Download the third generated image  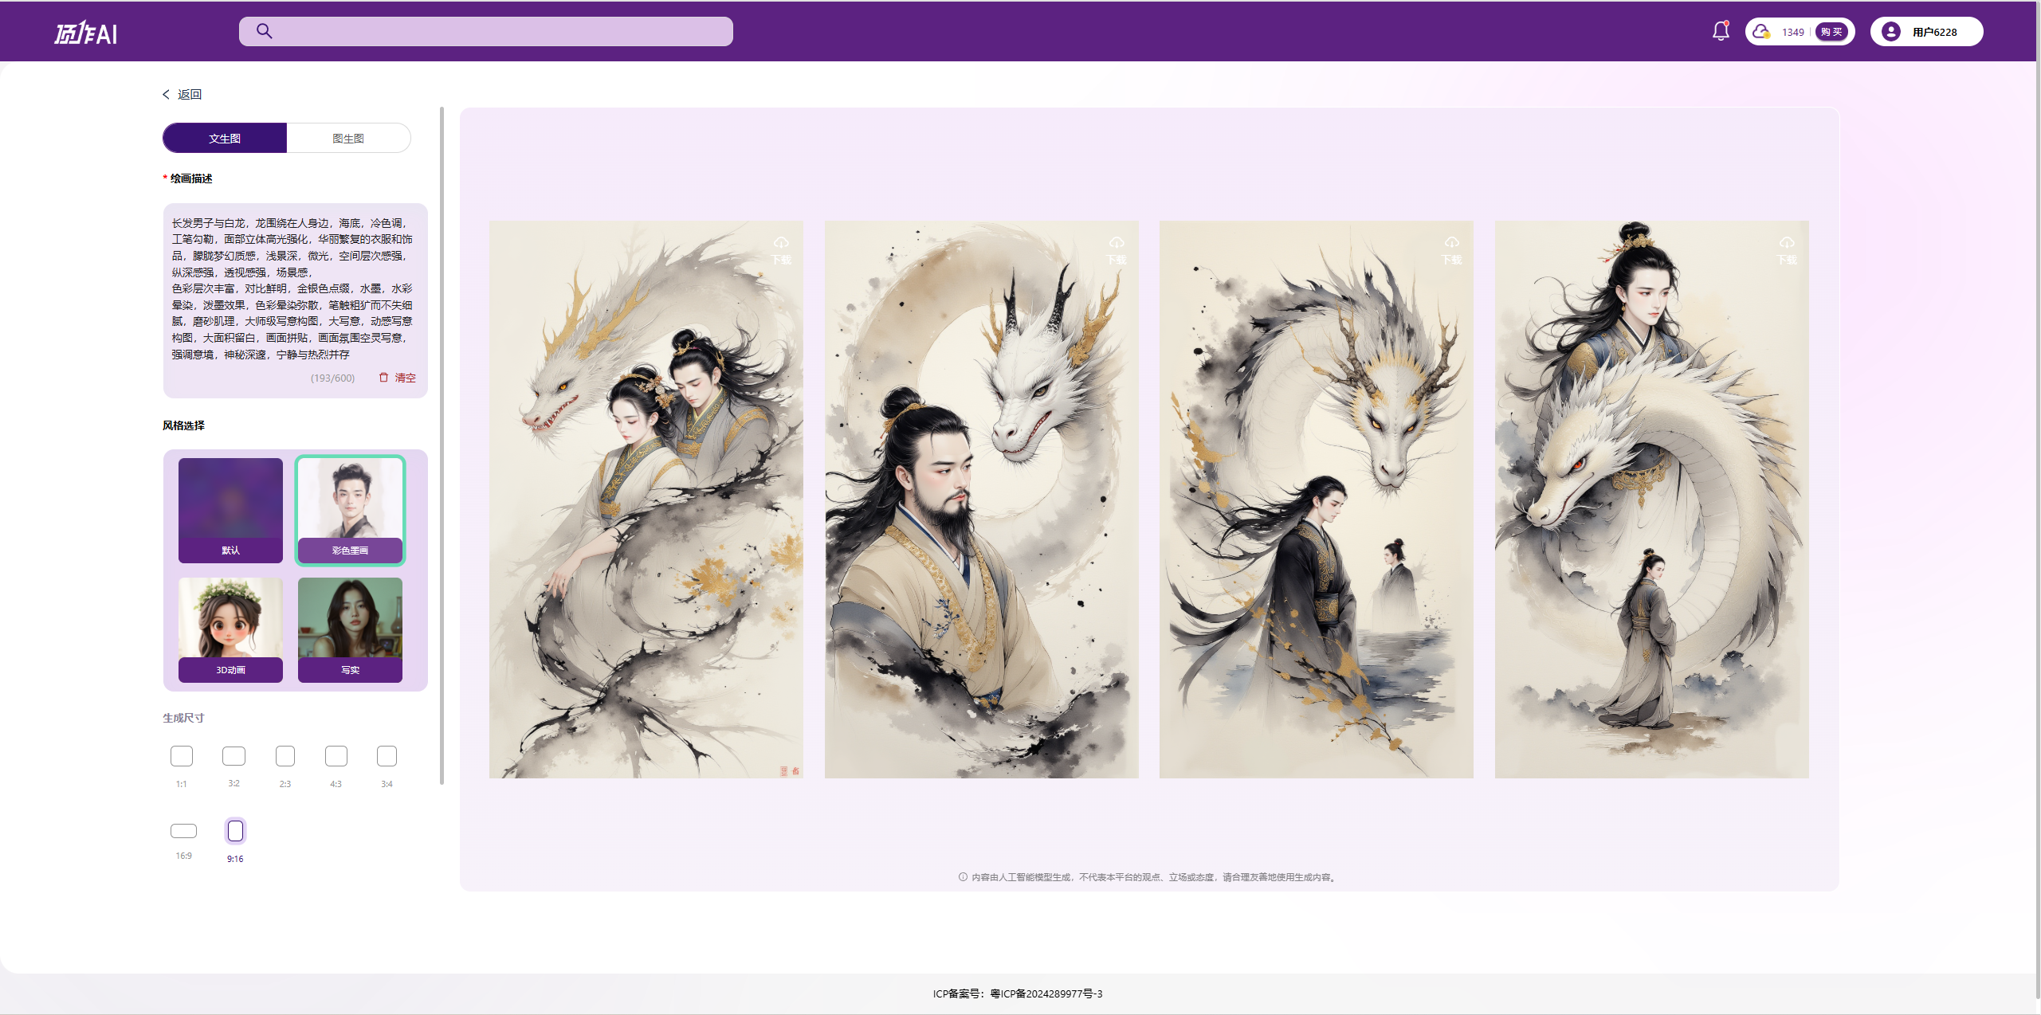(1451, 249)
